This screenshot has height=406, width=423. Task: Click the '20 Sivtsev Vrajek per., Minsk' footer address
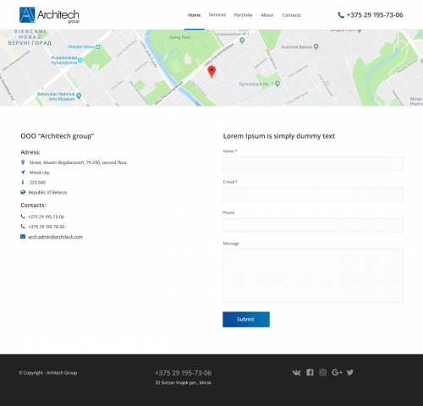(x=184, y=382)
